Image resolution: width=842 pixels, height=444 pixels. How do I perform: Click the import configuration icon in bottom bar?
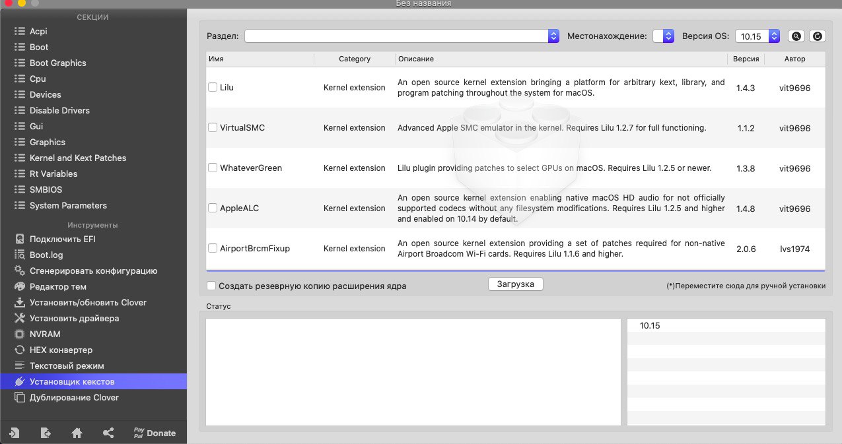pyautogui.click(x=14, y=433)
